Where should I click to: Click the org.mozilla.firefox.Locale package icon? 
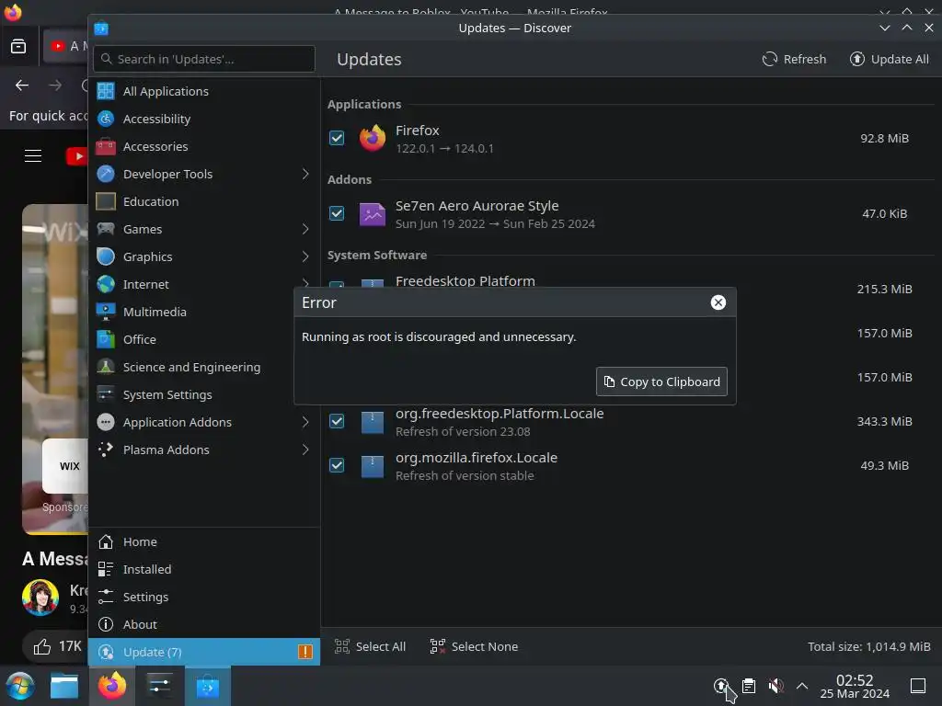point(373,466)
